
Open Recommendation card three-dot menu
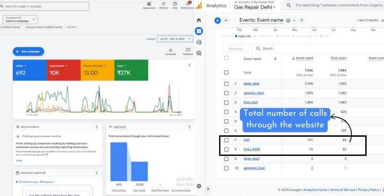coord(97,127)
